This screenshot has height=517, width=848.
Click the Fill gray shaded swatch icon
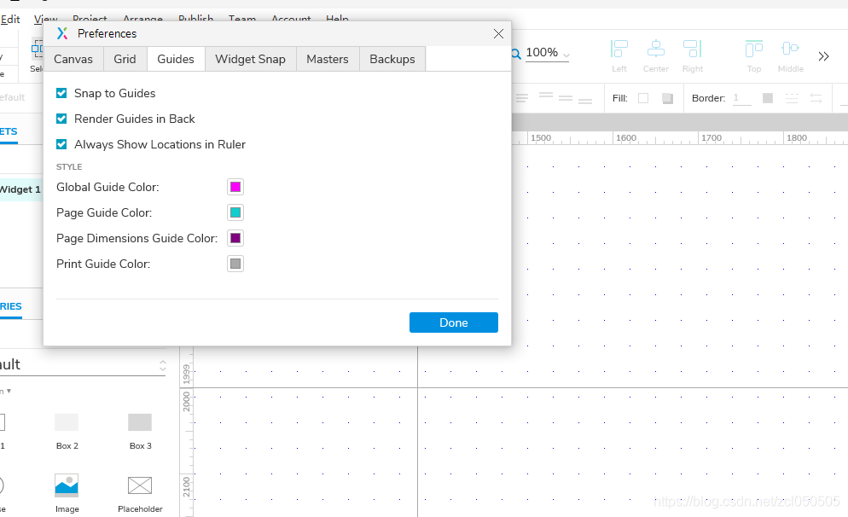(667, 98)
